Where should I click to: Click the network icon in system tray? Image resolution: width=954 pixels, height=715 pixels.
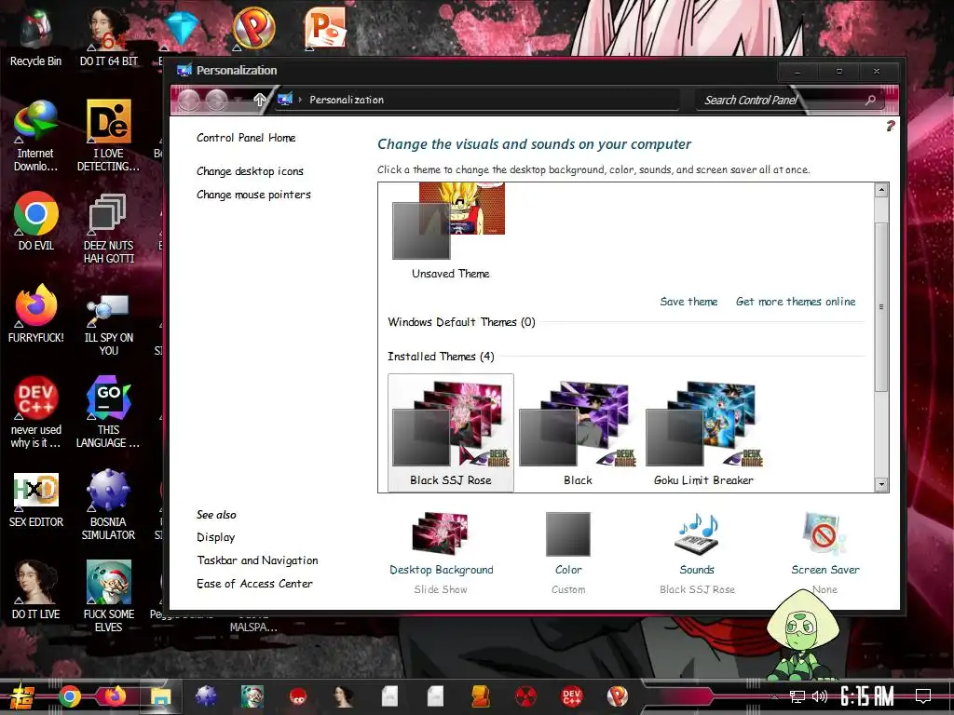tap(797, 696)
